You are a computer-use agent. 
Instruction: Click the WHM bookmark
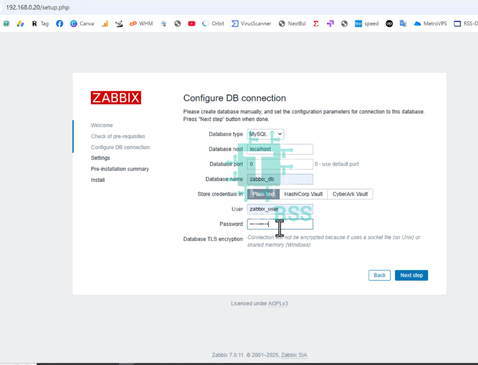tap(141, 23)
